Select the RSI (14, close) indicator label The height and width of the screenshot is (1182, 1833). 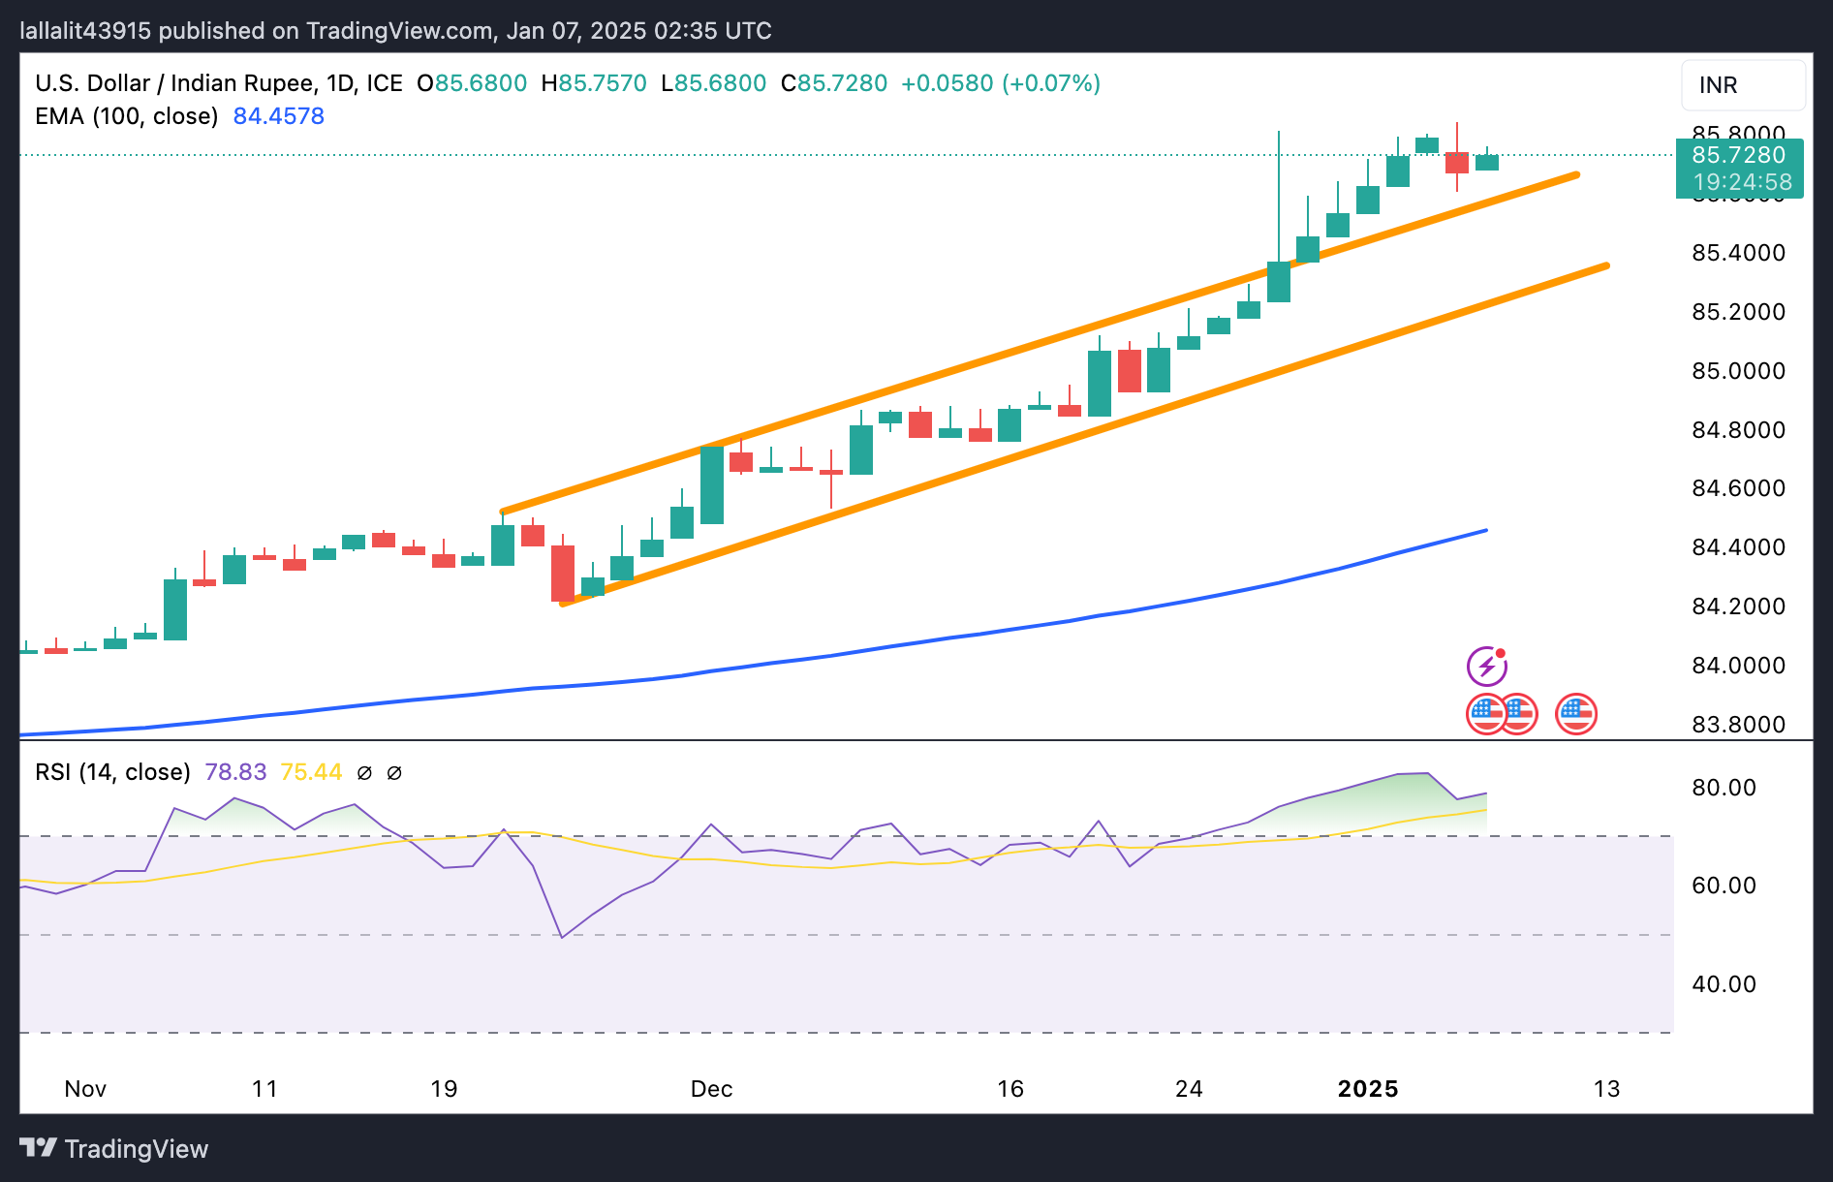pos(112,772)
